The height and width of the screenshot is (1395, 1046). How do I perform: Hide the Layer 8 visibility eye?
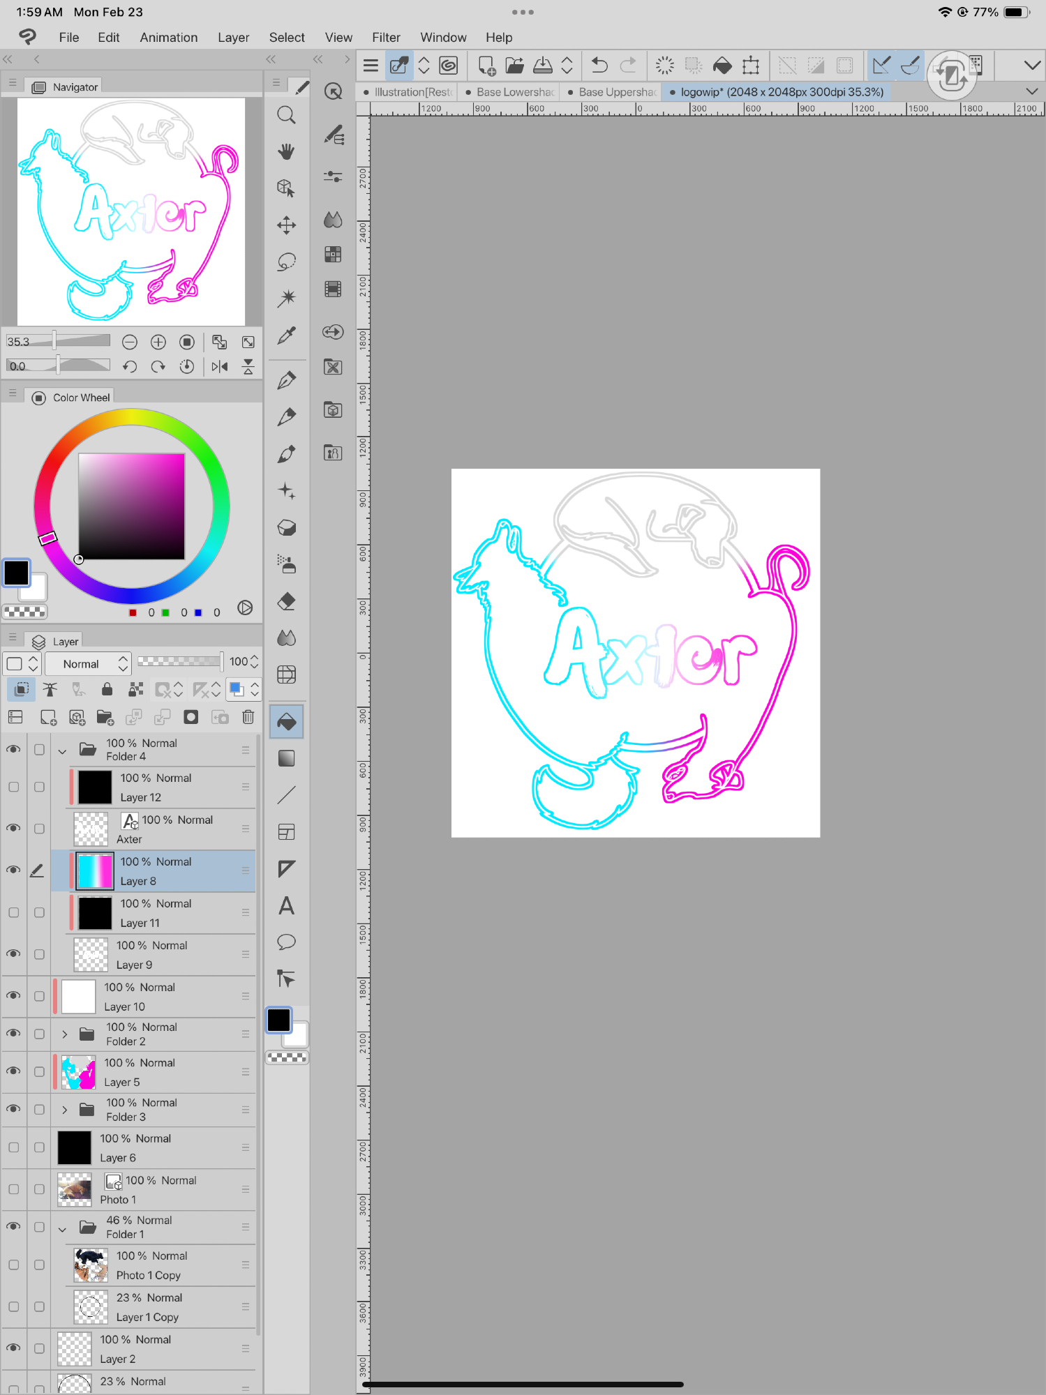coord(13,870)
